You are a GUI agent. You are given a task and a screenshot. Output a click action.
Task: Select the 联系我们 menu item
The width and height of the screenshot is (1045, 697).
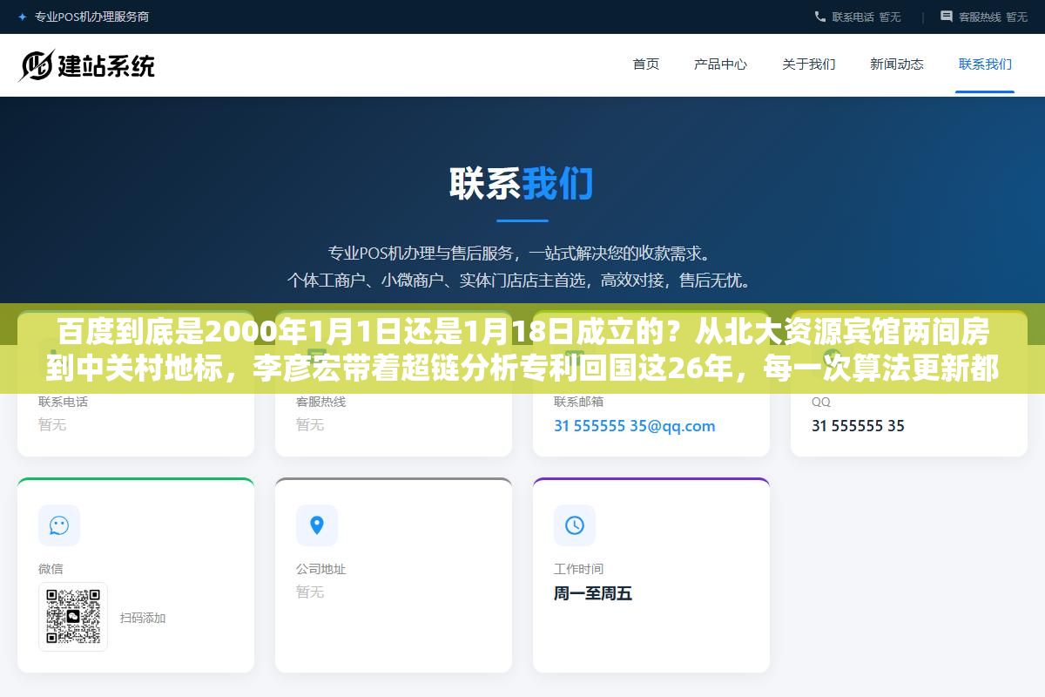(985, 64)
